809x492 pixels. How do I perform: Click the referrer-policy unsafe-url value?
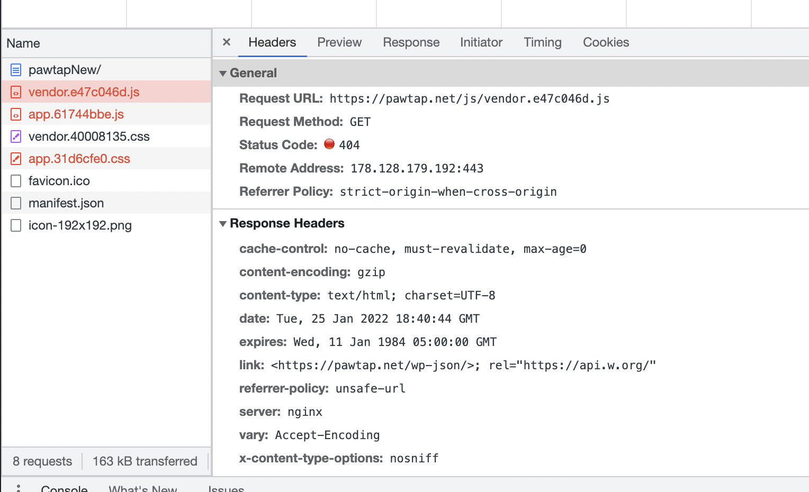point(371,389)
